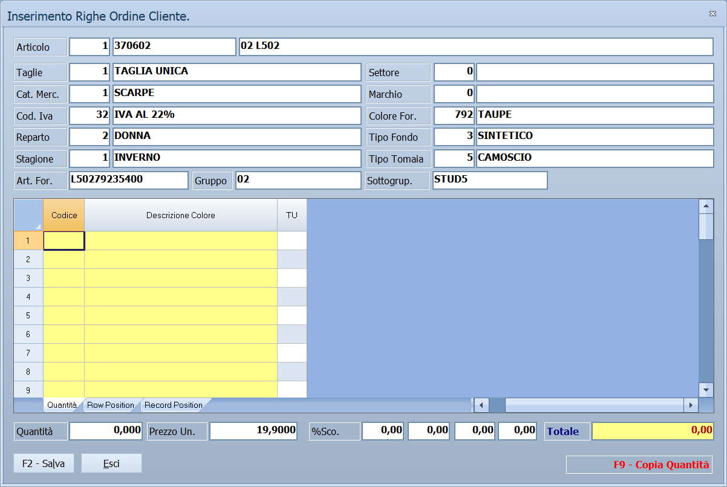Click the article description field 02 L502
The height and width of the screenshot is (487, 727).
(477, 47)
